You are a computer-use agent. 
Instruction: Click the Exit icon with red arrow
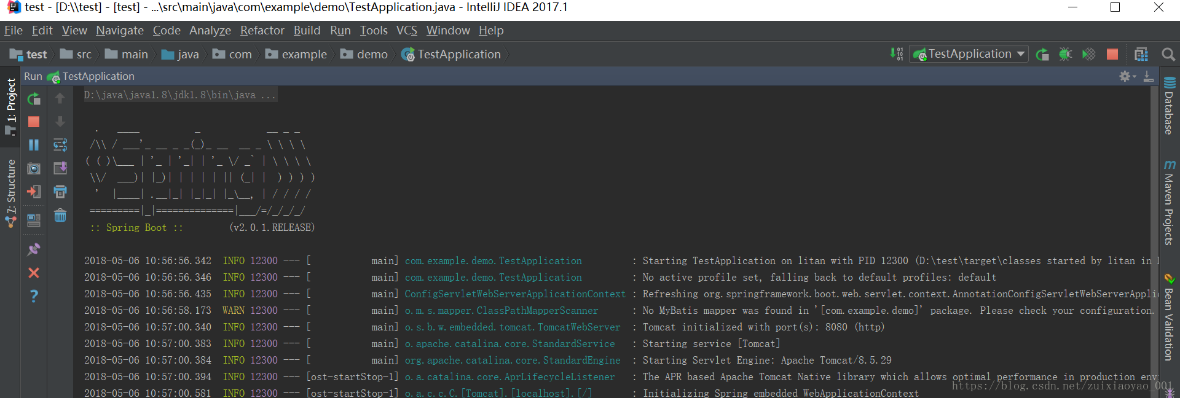[x=34, y=192]
